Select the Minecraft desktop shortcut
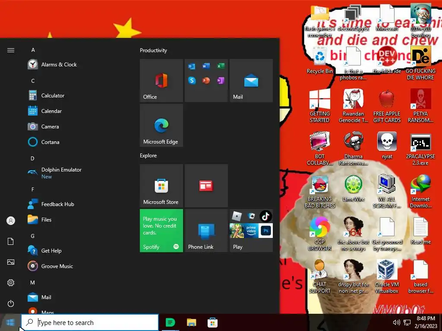The image size is (442, 331). tap(387, 18)
